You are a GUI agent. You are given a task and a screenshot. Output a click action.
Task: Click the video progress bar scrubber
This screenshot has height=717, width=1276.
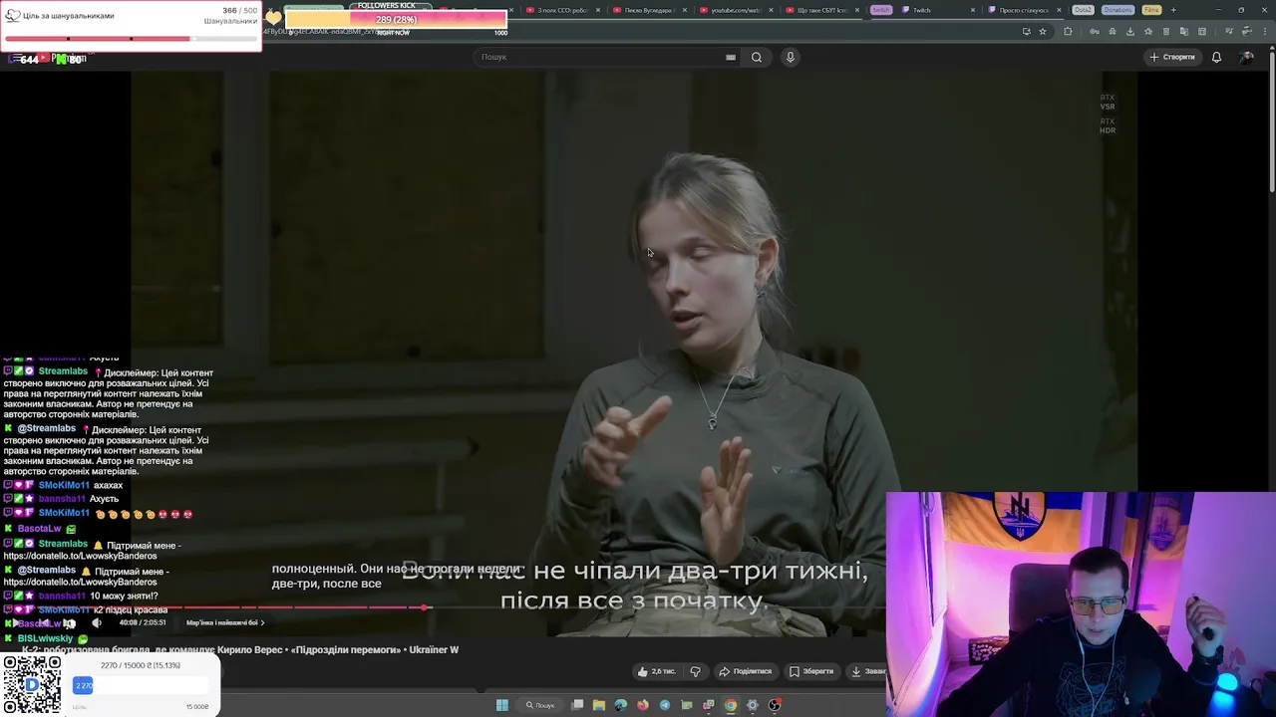pos(425,607)
